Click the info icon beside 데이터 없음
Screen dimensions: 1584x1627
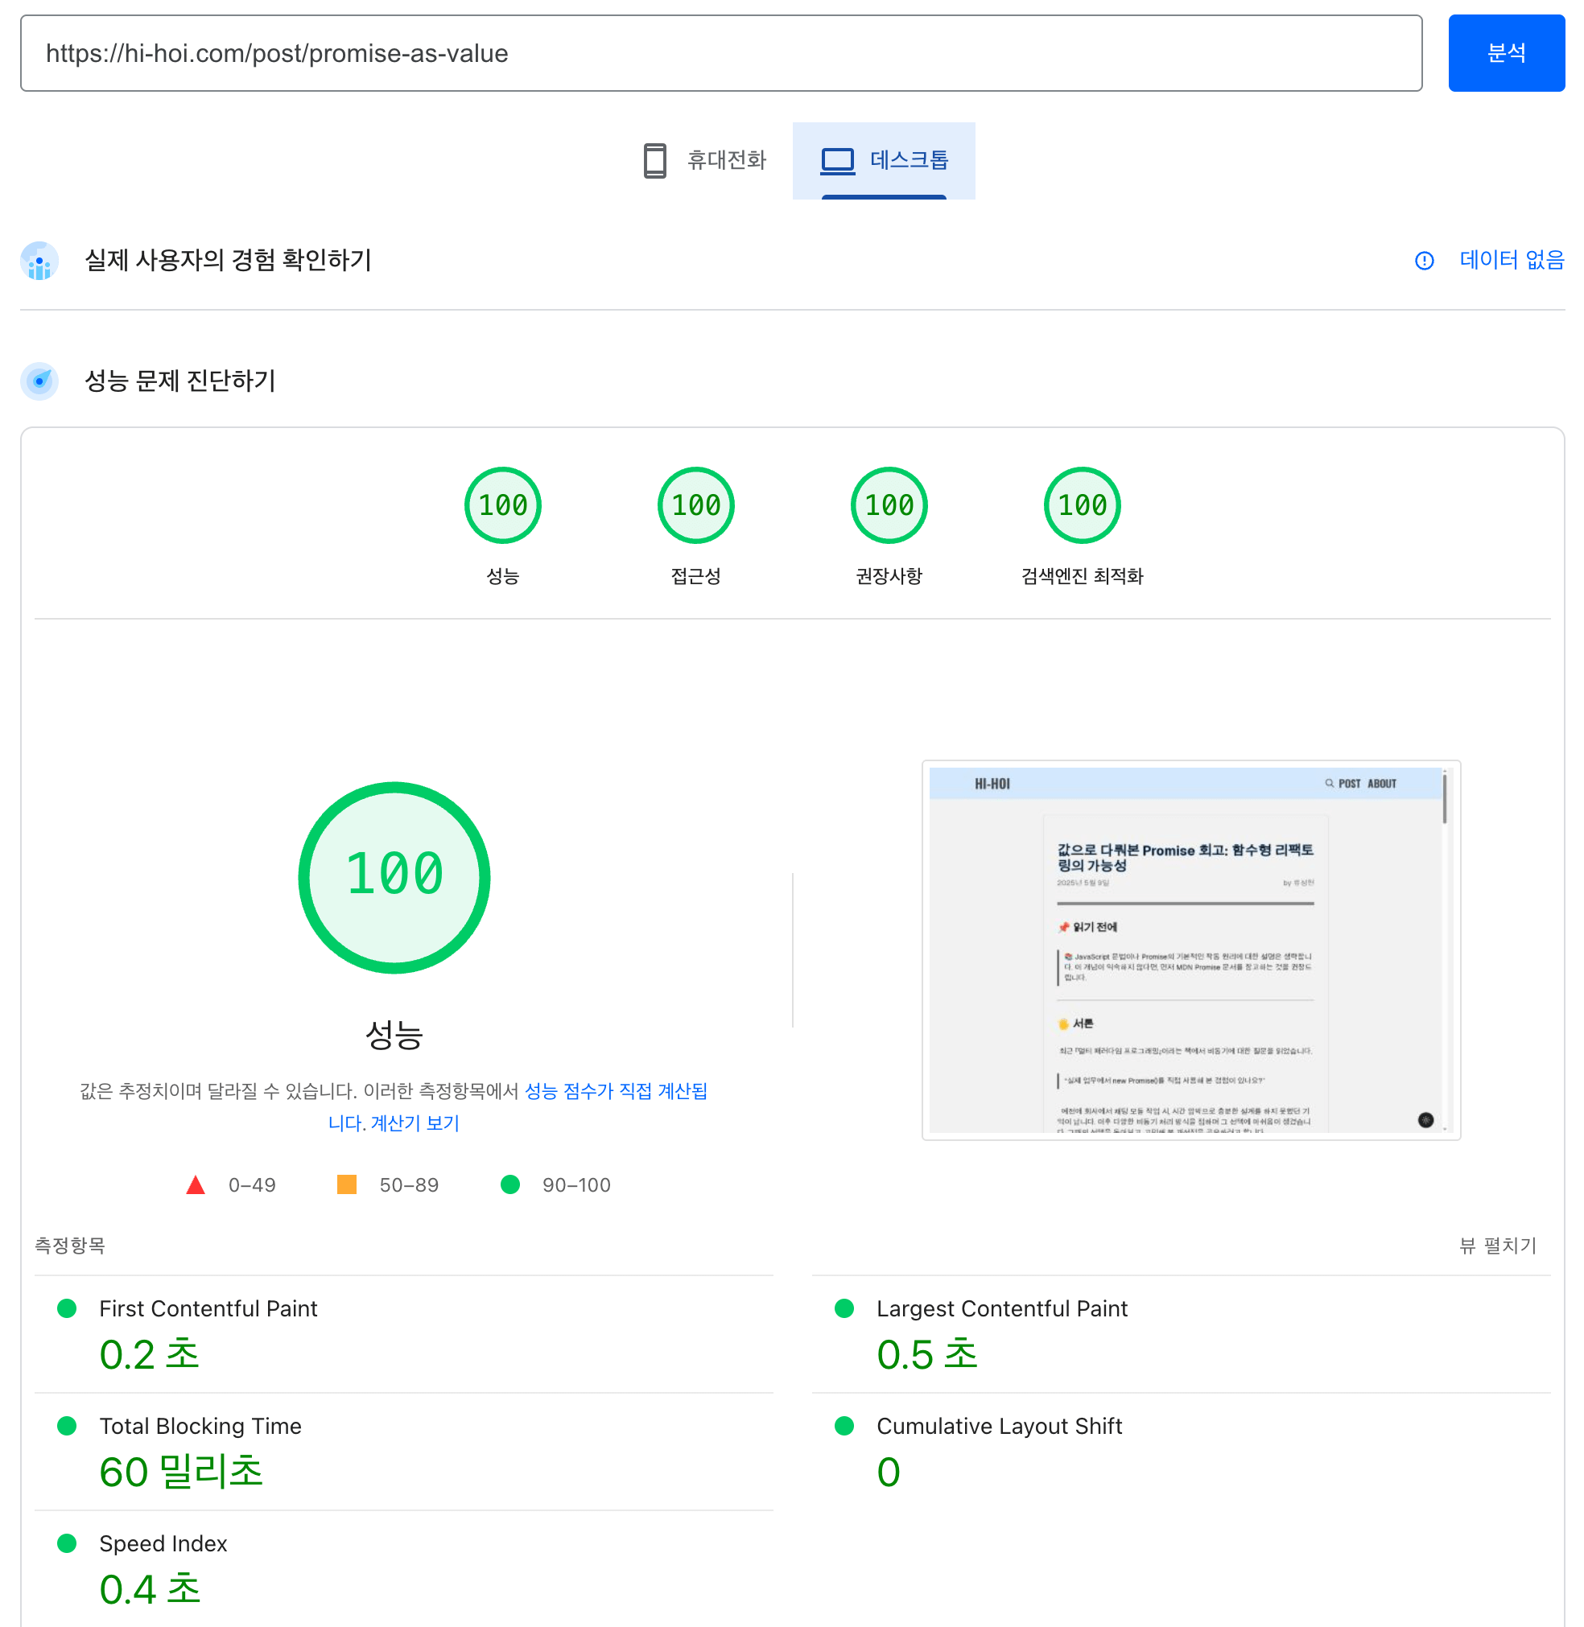coord(1424,262)
